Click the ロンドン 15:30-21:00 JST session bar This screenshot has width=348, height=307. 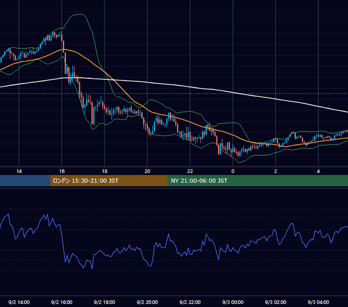click(108, 181)
